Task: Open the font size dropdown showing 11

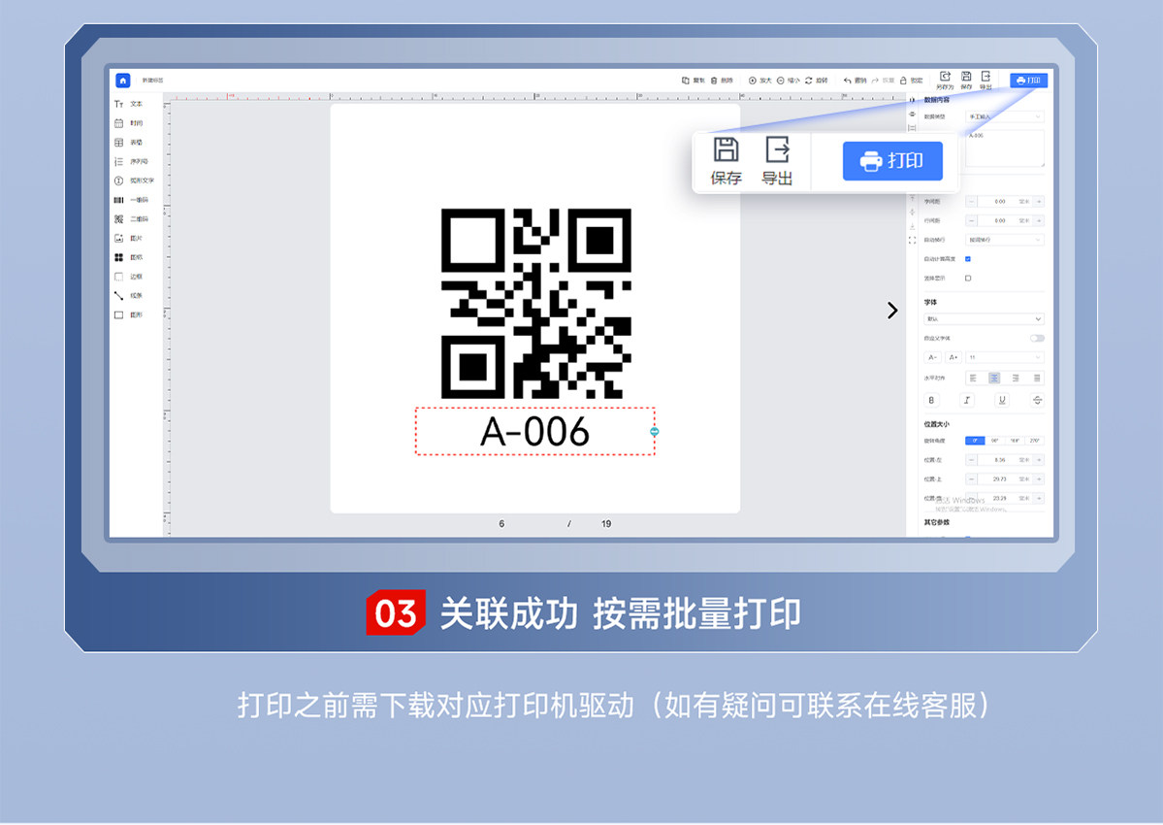Action: (x=1004, y=357)
